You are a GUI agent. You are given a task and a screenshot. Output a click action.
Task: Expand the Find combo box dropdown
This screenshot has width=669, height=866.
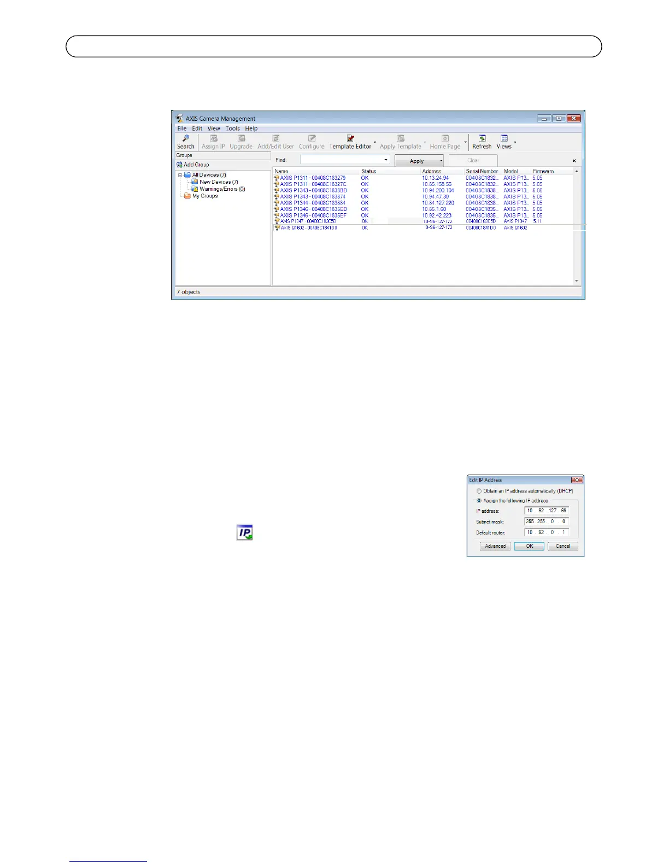[386, 160]
